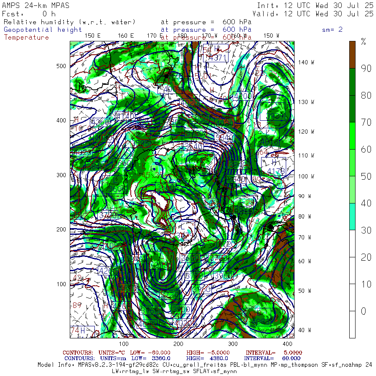Click the '100 W' longitude label
Viewport: 376px width, 376px height.
306,176
